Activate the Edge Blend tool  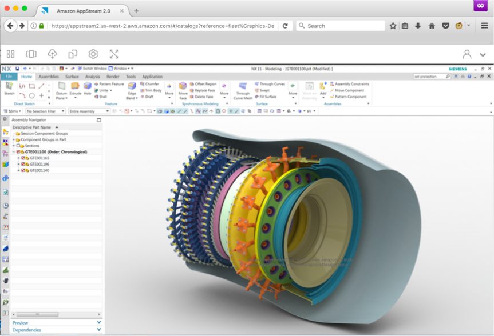tap(132, 91)
